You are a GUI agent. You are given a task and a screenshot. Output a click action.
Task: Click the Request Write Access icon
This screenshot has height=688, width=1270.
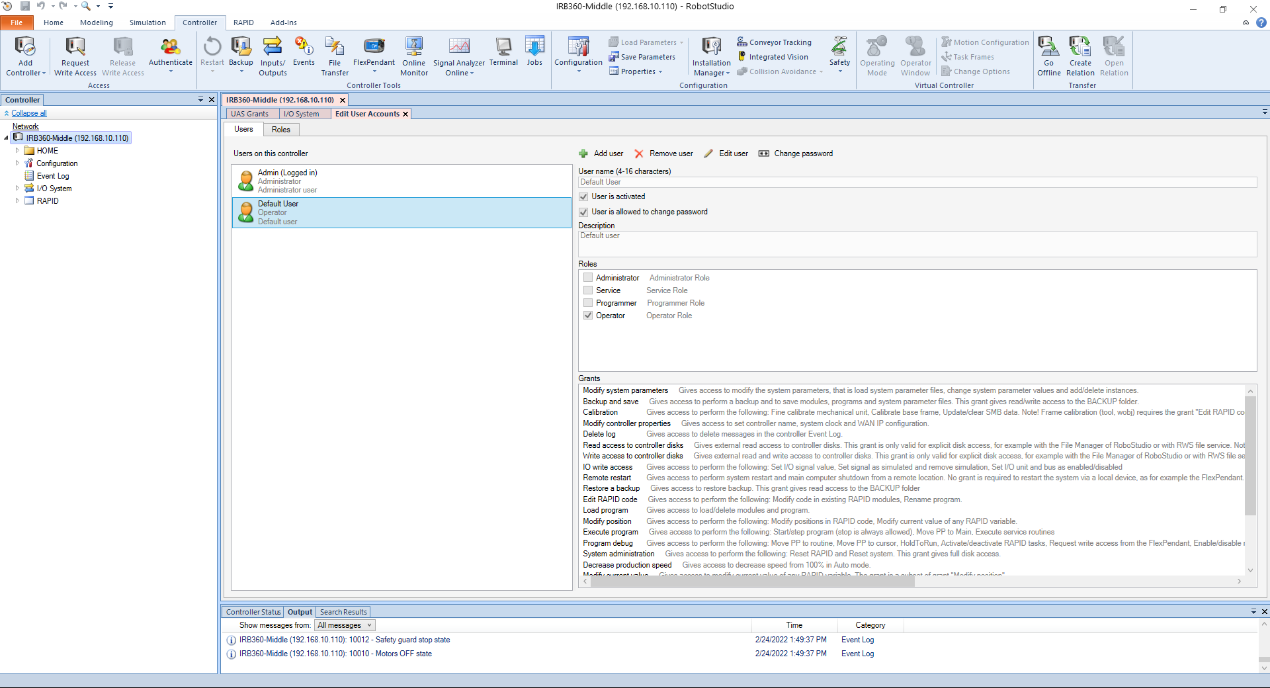pos(75,46)
